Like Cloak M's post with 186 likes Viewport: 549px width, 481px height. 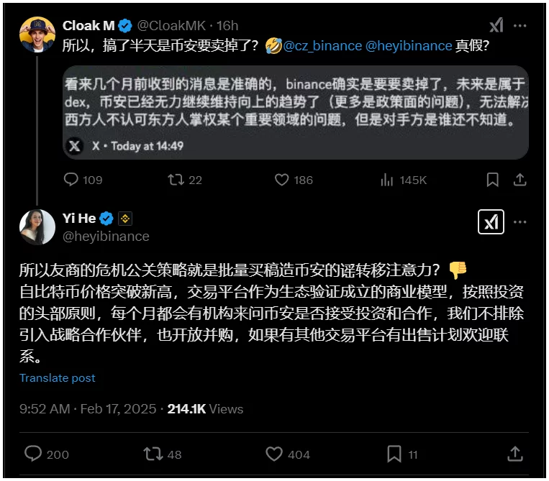294,180
